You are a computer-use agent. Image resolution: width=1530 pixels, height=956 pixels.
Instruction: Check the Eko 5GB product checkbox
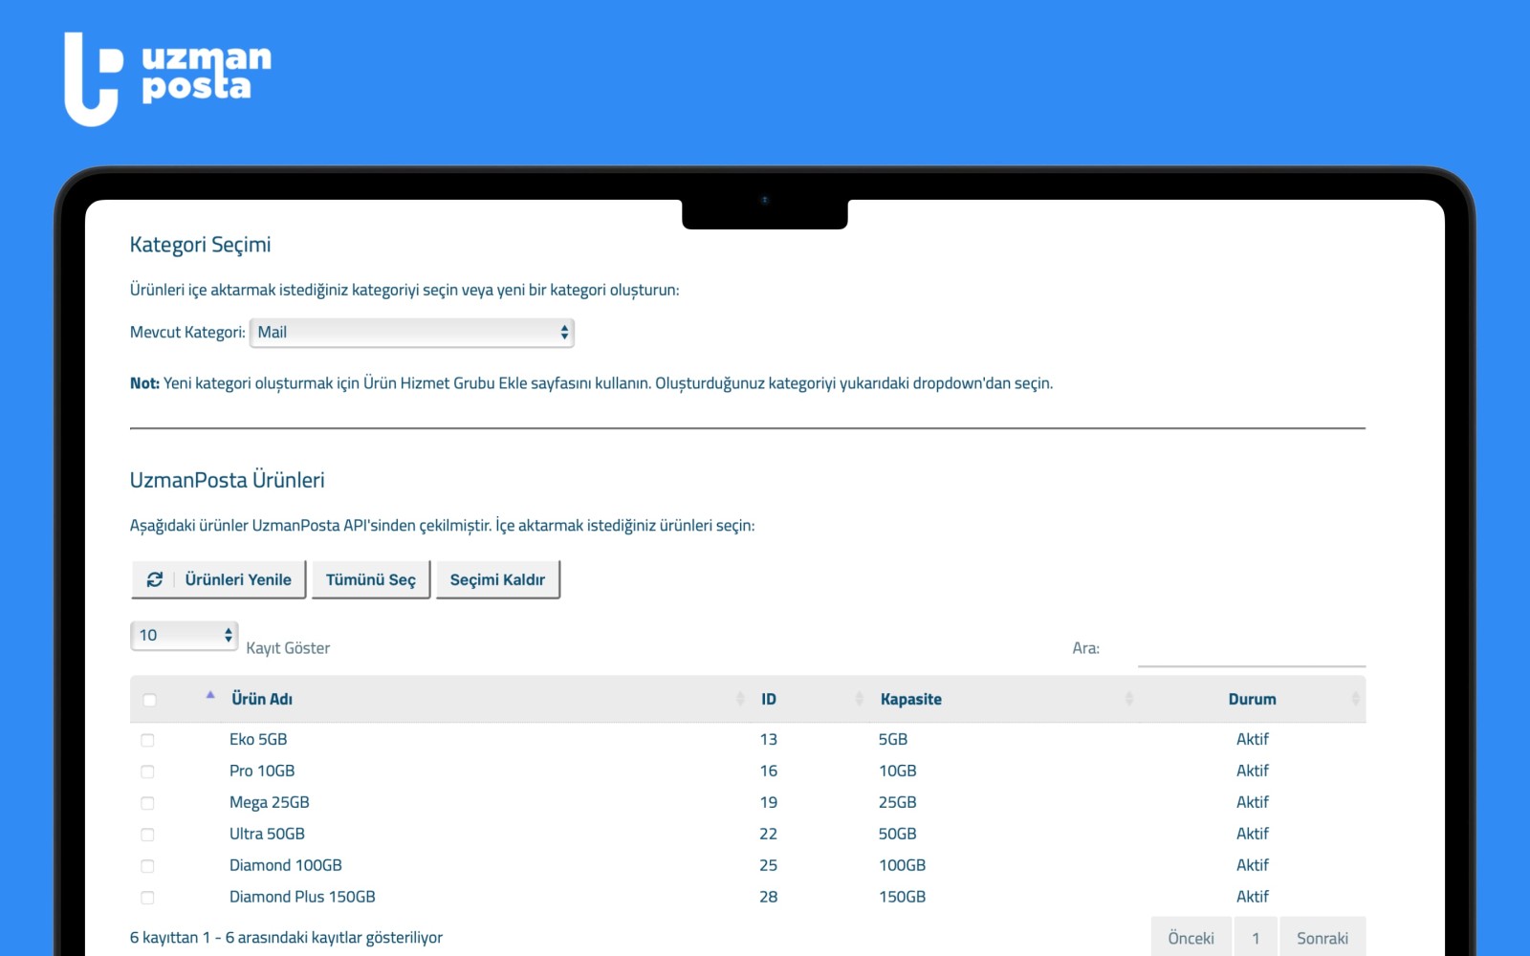147,740
